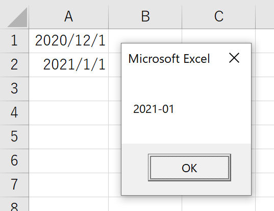Screen dimensions: 274x211
Task: Select row 4 header
Action: [14, 113]
